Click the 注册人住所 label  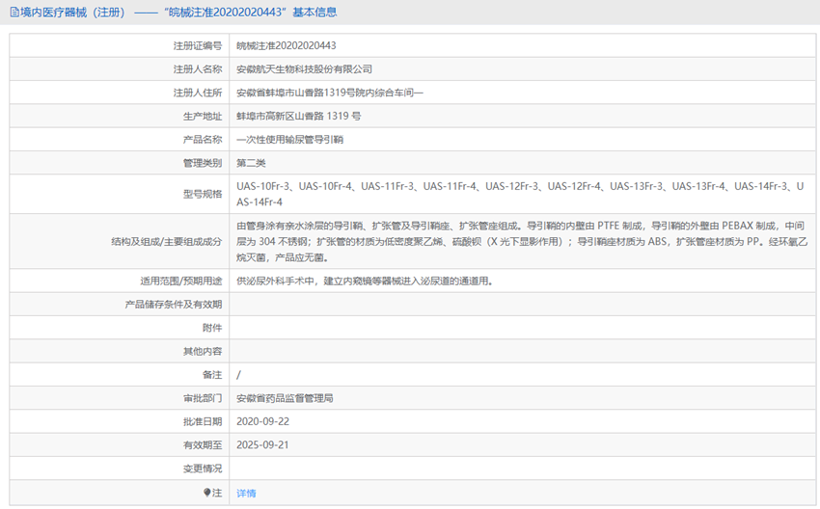198,93
